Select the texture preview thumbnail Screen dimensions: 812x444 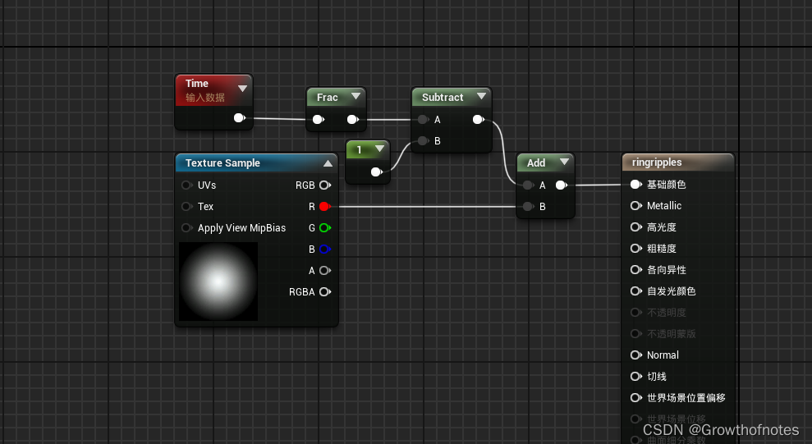(218, 282)
